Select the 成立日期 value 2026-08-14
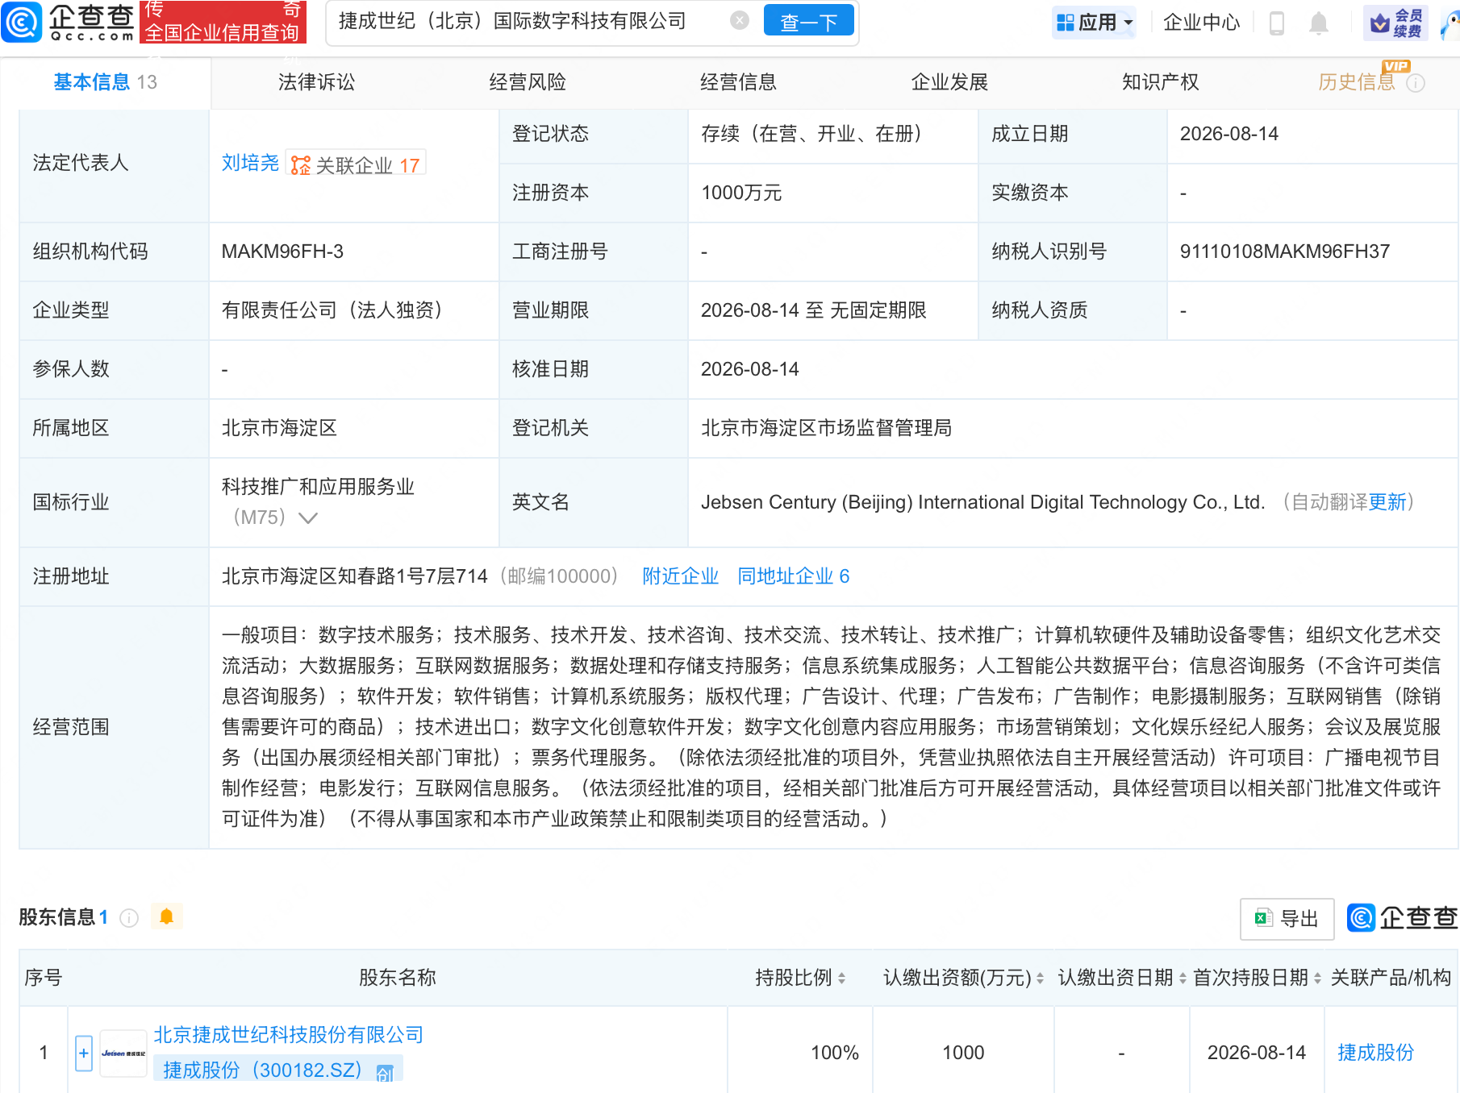 [1229, 134]
